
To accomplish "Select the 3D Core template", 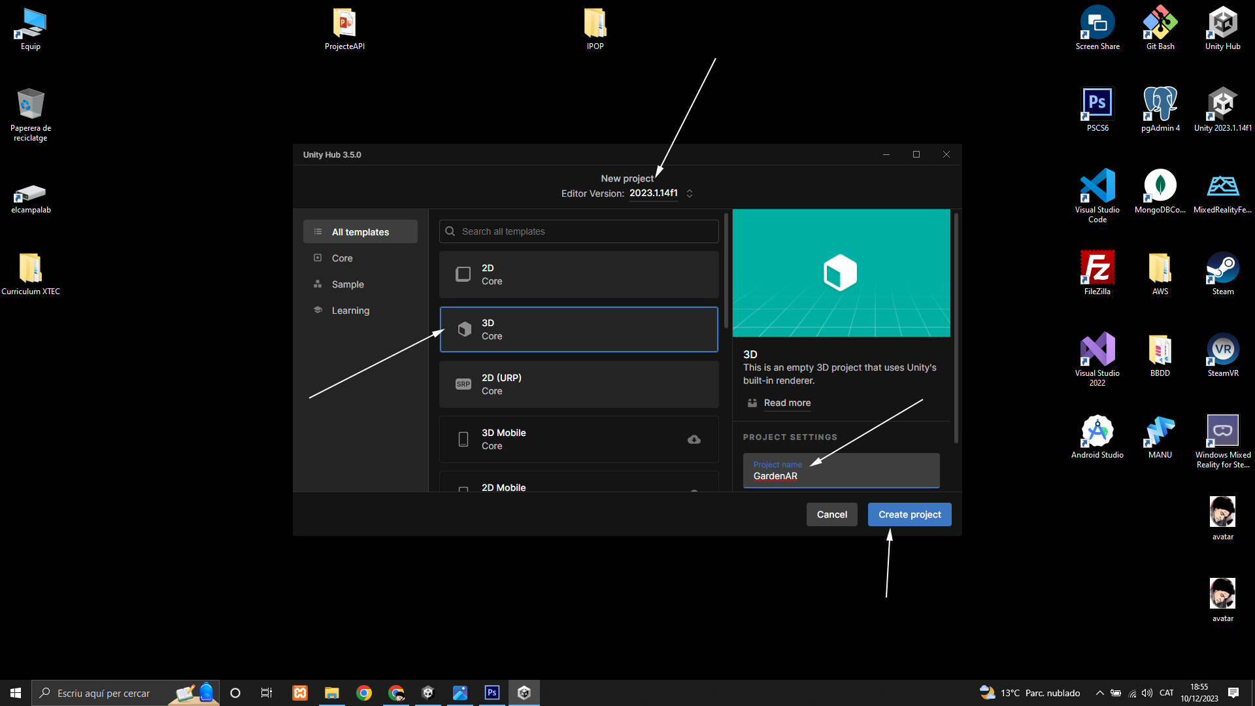I will click(578, 329).
